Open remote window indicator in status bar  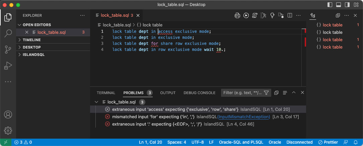6,142
